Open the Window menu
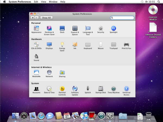 pos(53,2)
